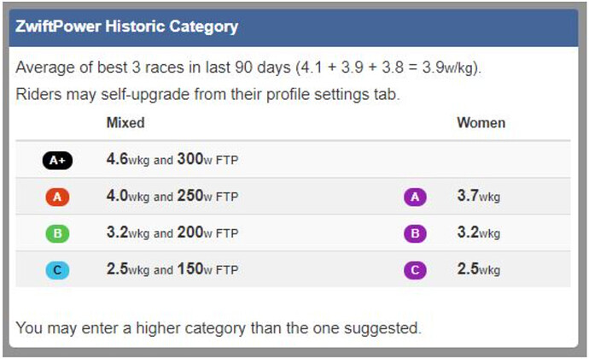
Task: Click the Women 3.7wkg value
Action: [479, 196]
